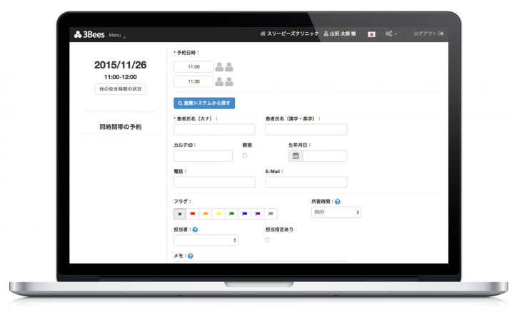
Task: Click the 2015/11/26 date heading
Action: point(121,65)
